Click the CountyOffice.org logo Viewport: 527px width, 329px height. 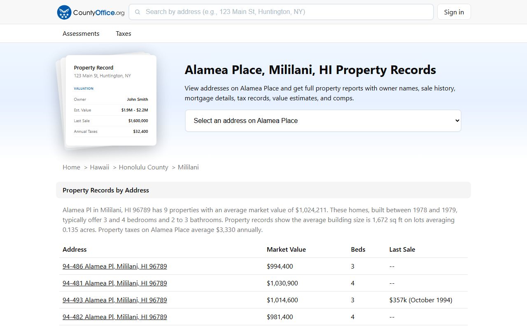(91, 12)
